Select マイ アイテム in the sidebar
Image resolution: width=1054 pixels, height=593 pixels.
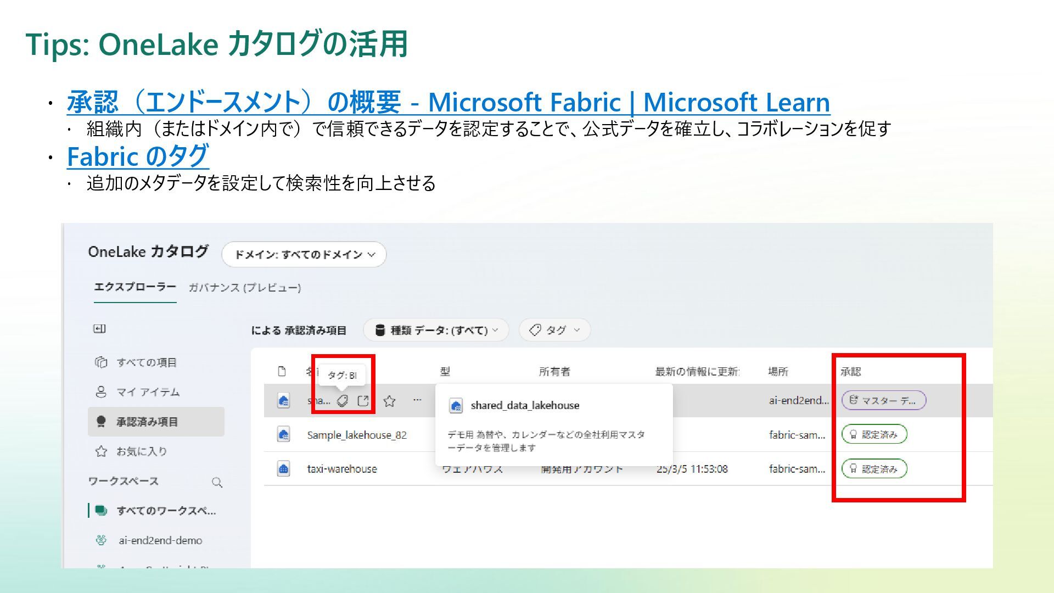click(148, 392)
